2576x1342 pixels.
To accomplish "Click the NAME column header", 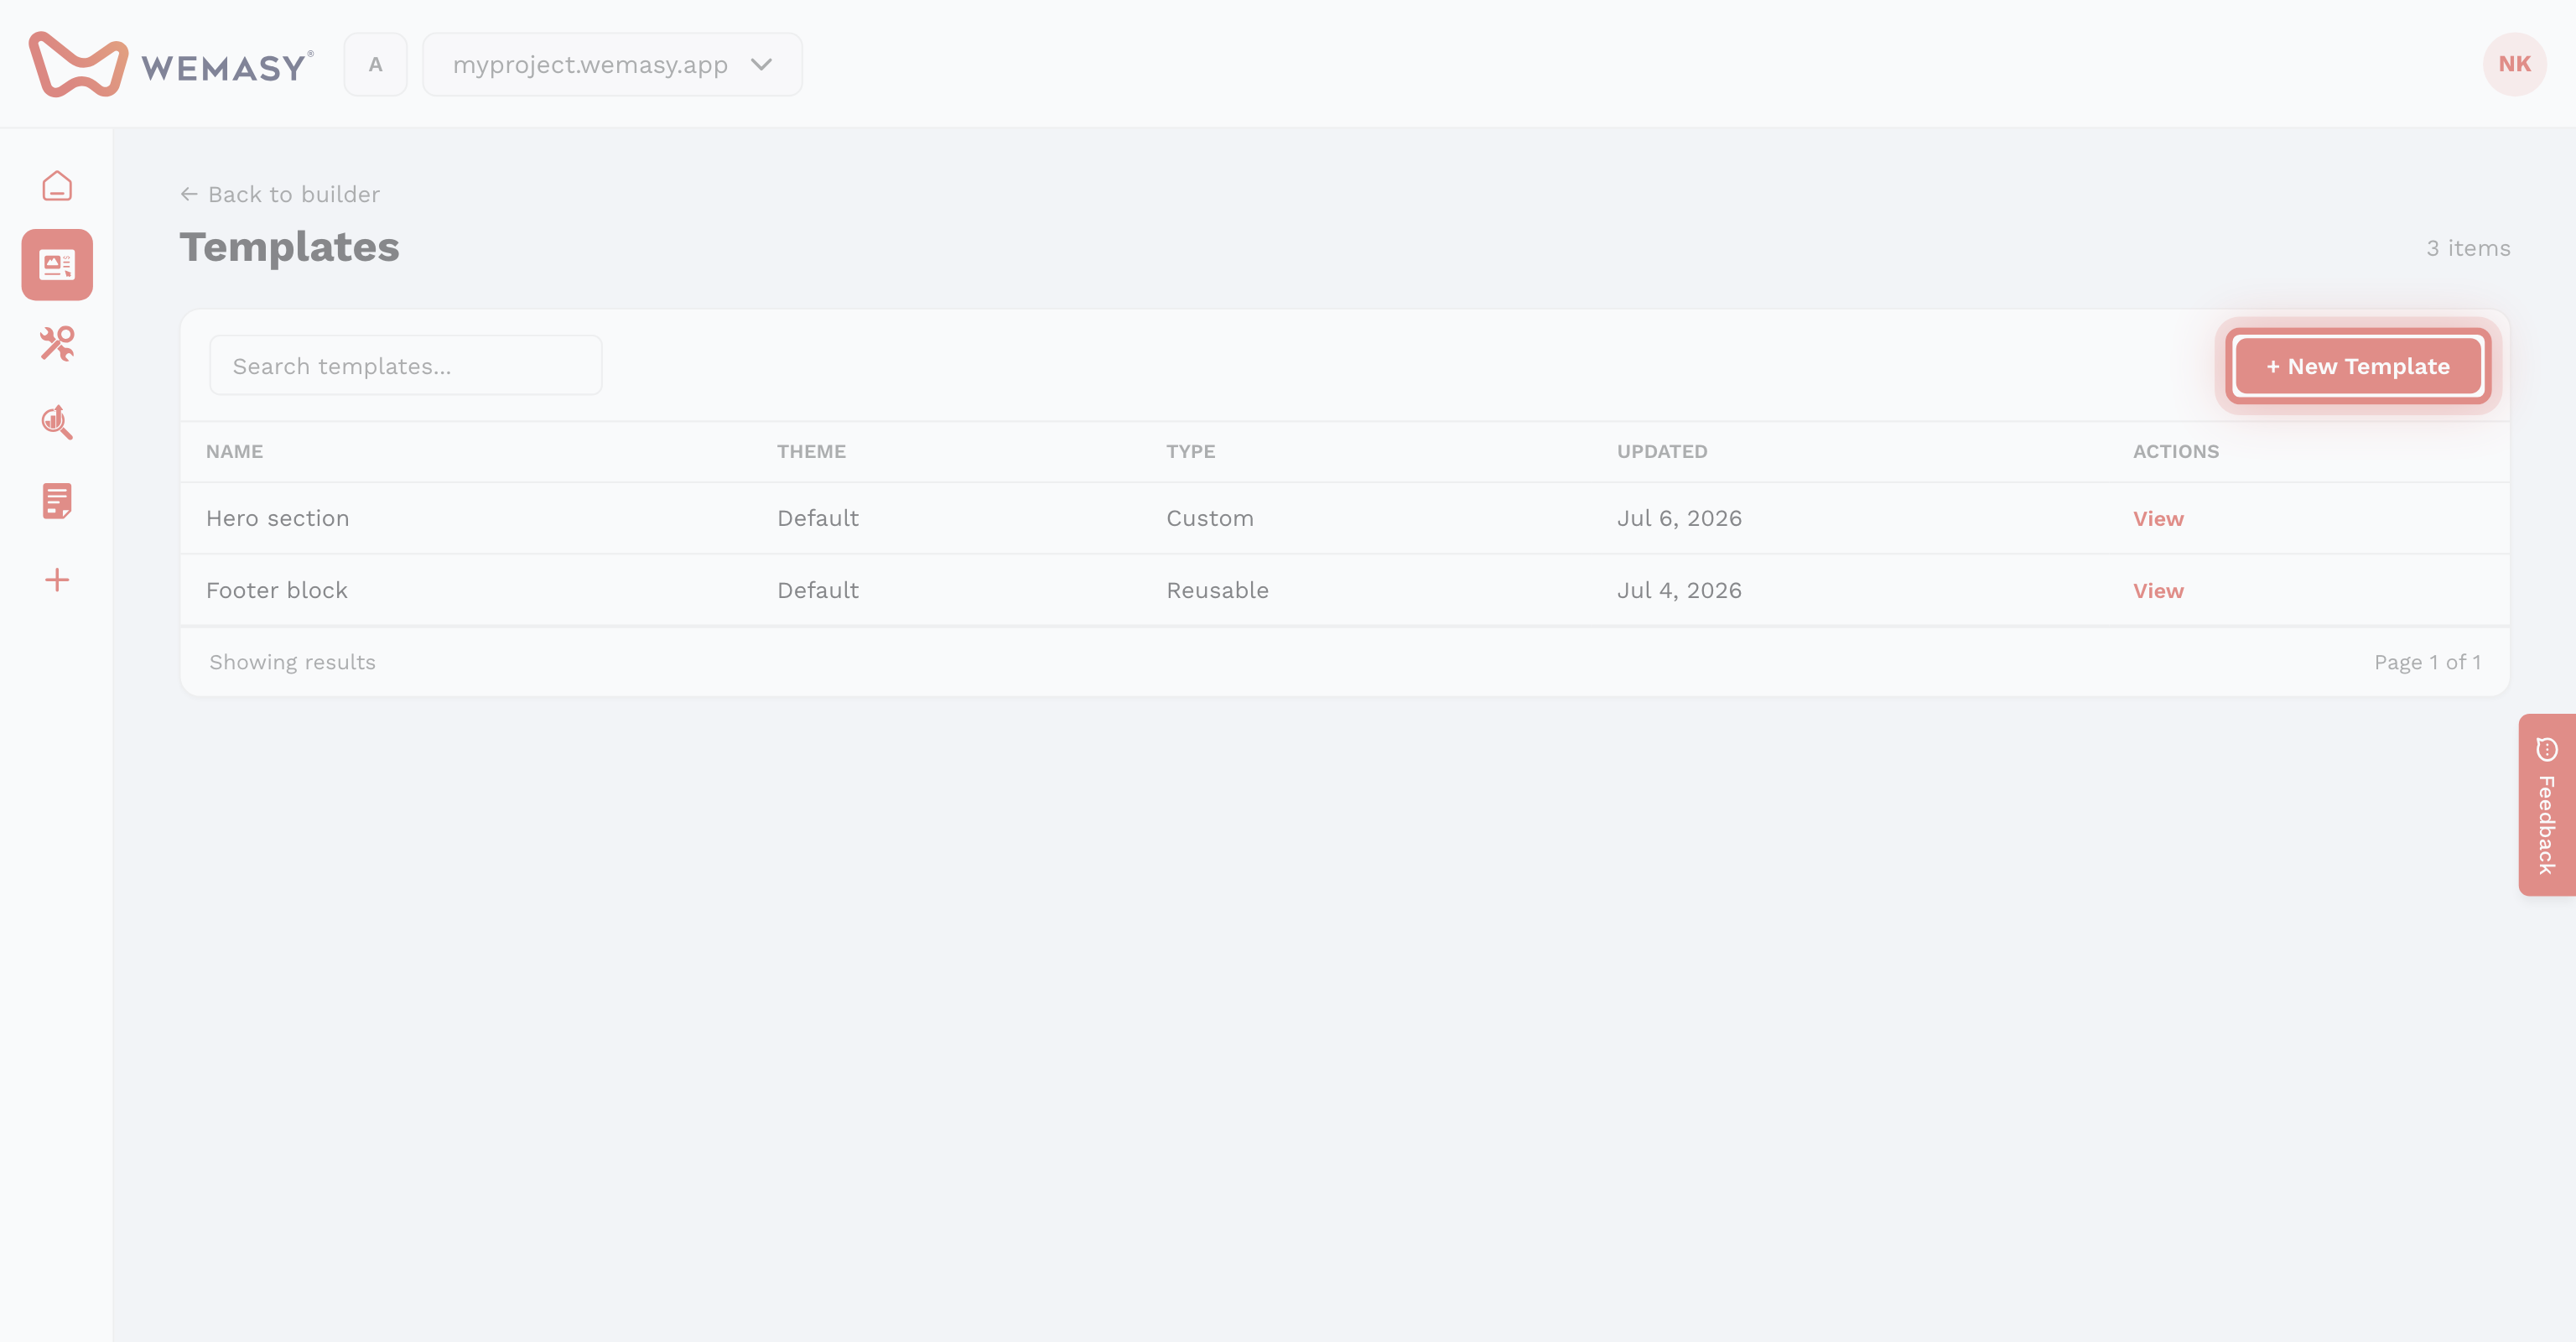I will pyautogui.click(x=234, y=452).
